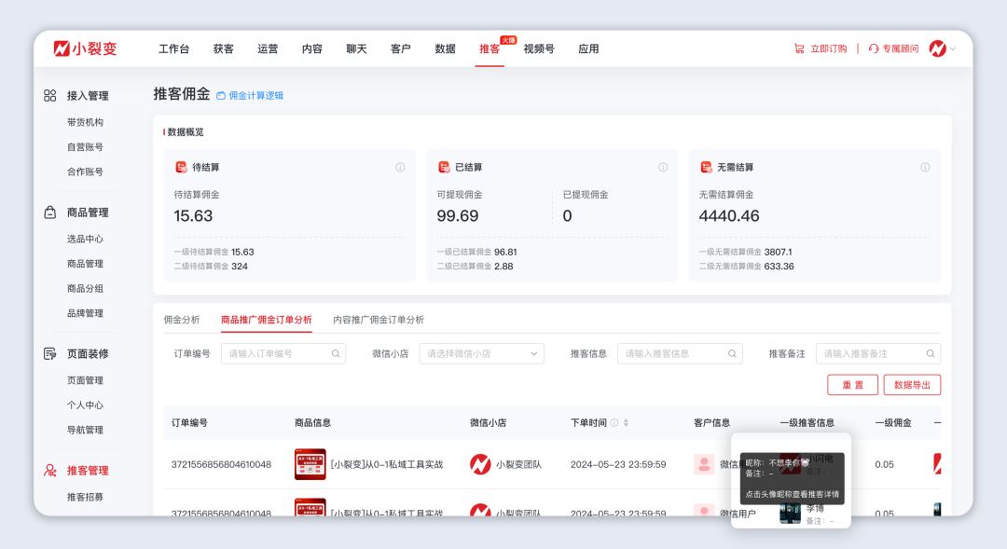Click the search icon in the 推客备注 field

point(930,353)
